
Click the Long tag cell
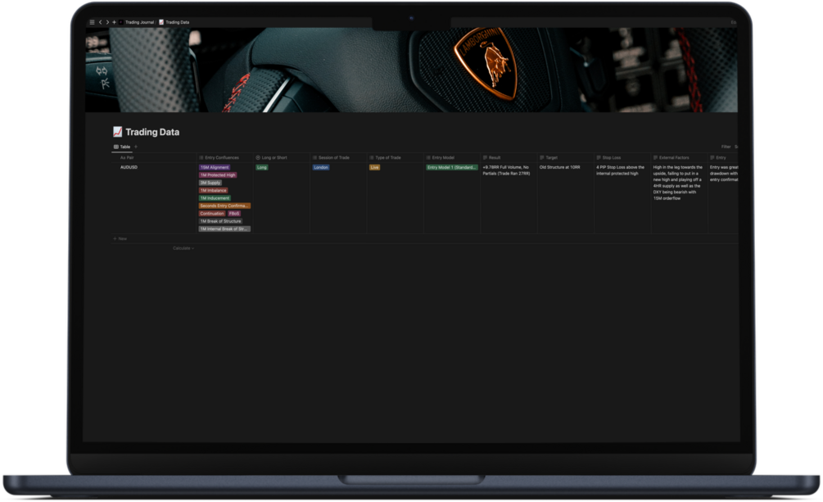coord(262,168)
